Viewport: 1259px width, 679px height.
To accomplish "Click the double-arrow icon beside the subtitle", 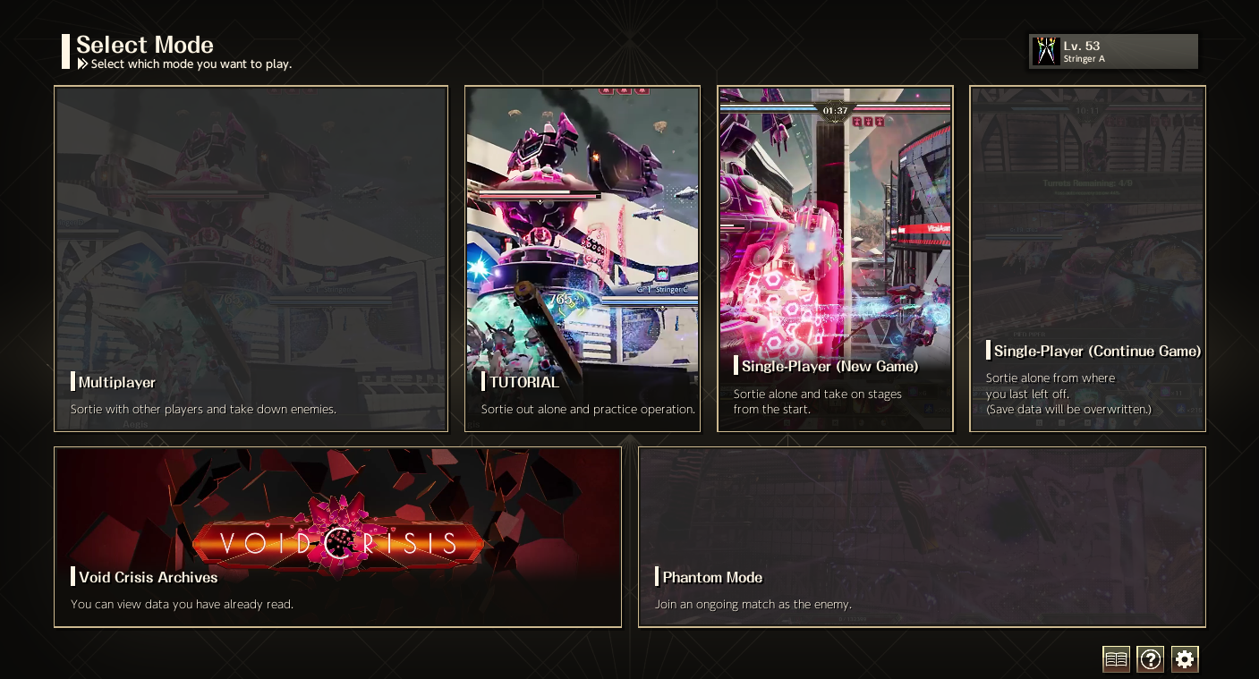I will click(x=82, y=64).
